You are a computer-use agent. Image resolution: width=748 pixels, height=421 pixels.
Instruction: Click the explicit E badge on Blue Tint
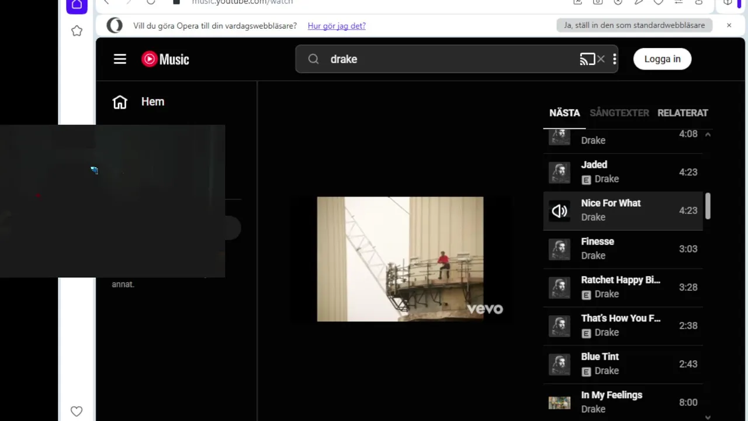pos(586,371)
